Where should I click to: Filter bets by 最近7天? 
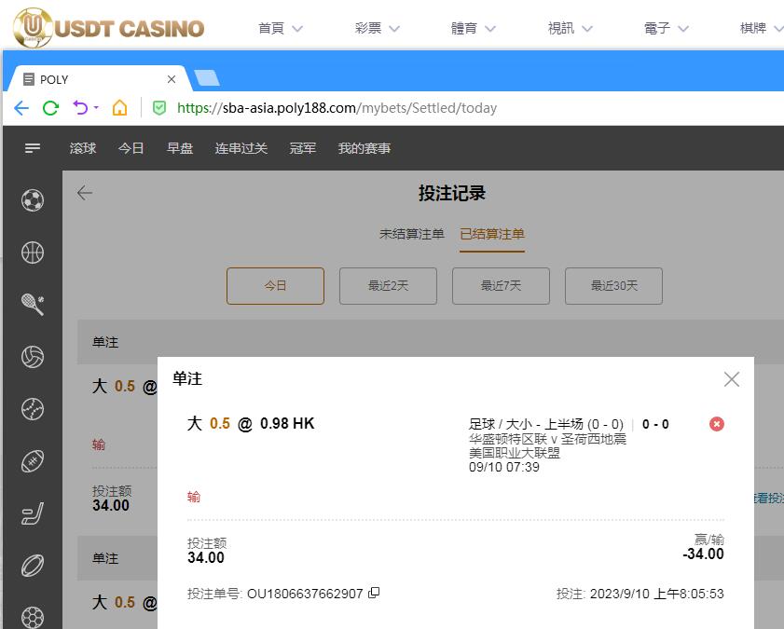(501, 286)
